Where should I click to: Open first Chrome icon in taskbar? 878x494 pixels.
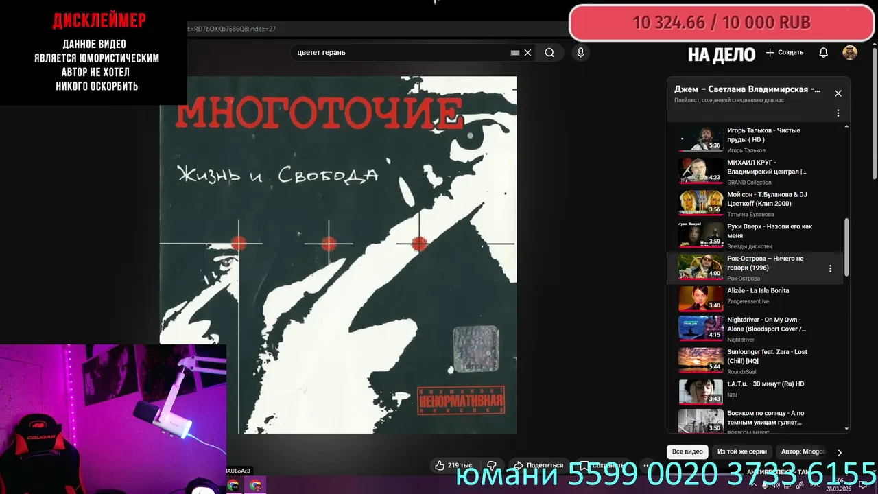(x=233, y=485)
